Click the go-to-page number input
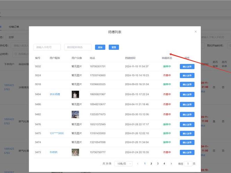231x173 pixels. click(x=188, y=164)
